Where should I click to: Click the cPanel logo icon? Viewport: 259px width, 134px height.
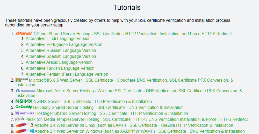click(x=24, y=33)
